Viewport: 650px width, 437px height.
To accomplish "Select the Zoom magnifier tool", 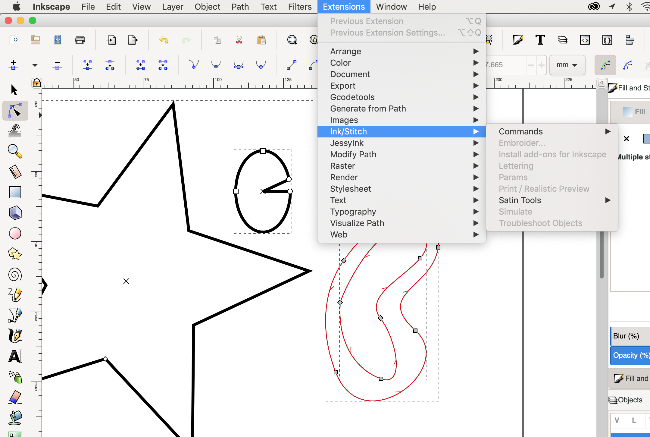I will click(x=15, y=151).
